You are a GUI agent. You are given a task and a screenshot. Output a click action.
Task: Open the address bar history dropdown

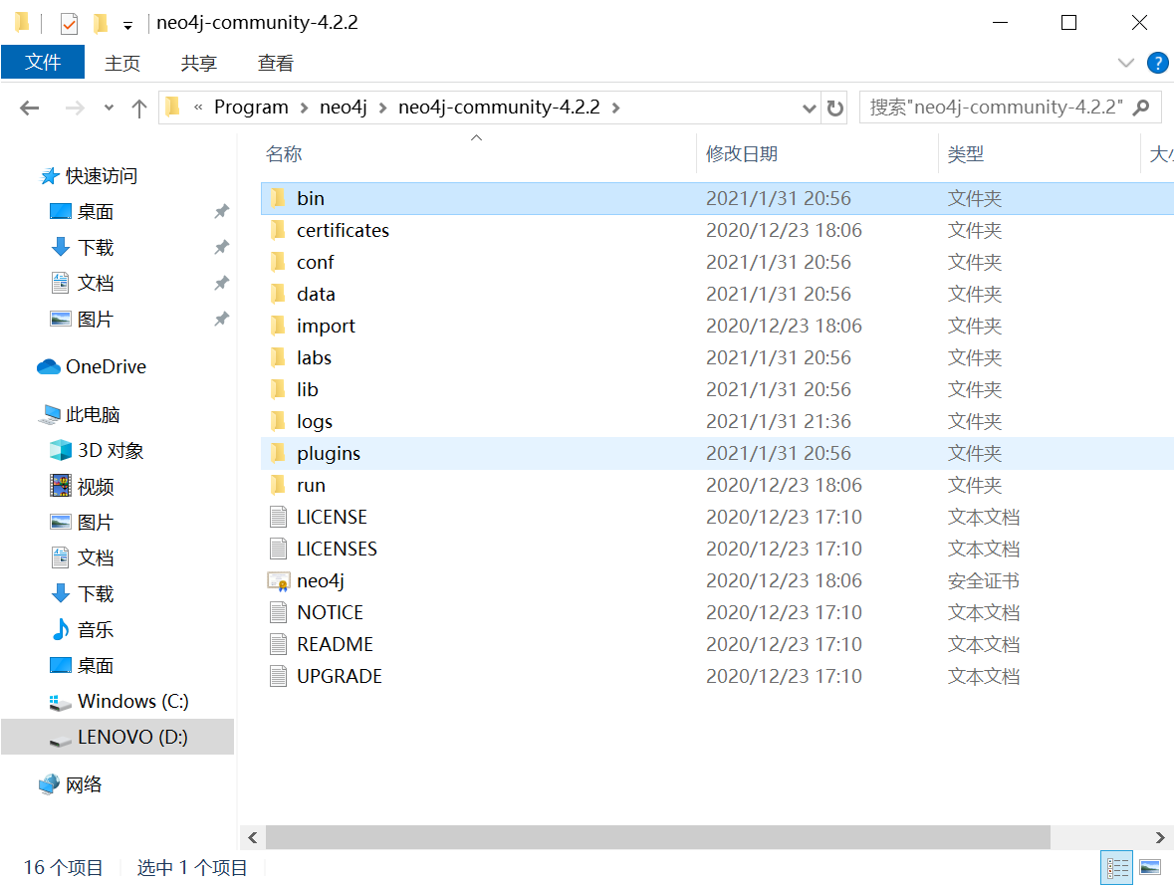(x=809, y=108)
